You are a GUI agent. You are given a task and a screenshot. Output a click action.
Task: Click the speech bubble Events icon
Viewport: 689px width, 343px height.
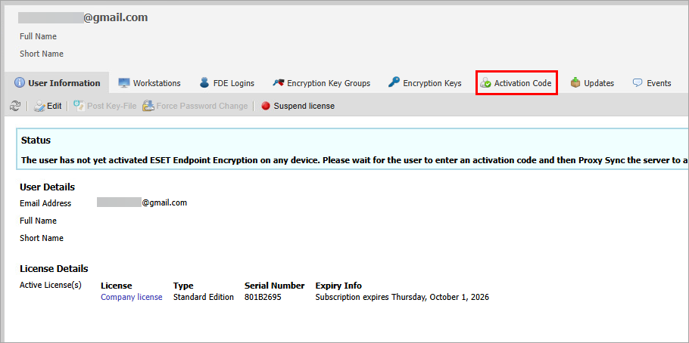coord(638,83)
